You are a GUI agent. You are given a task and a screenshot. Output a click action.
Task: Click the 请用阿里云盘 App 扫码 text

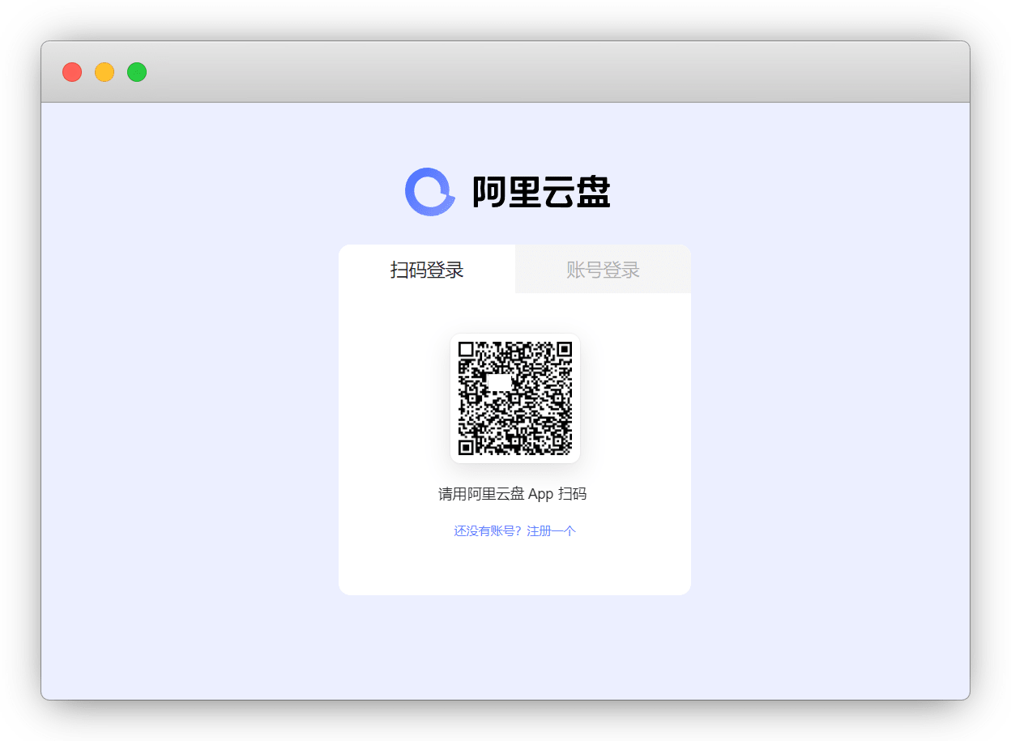(513, 494)
